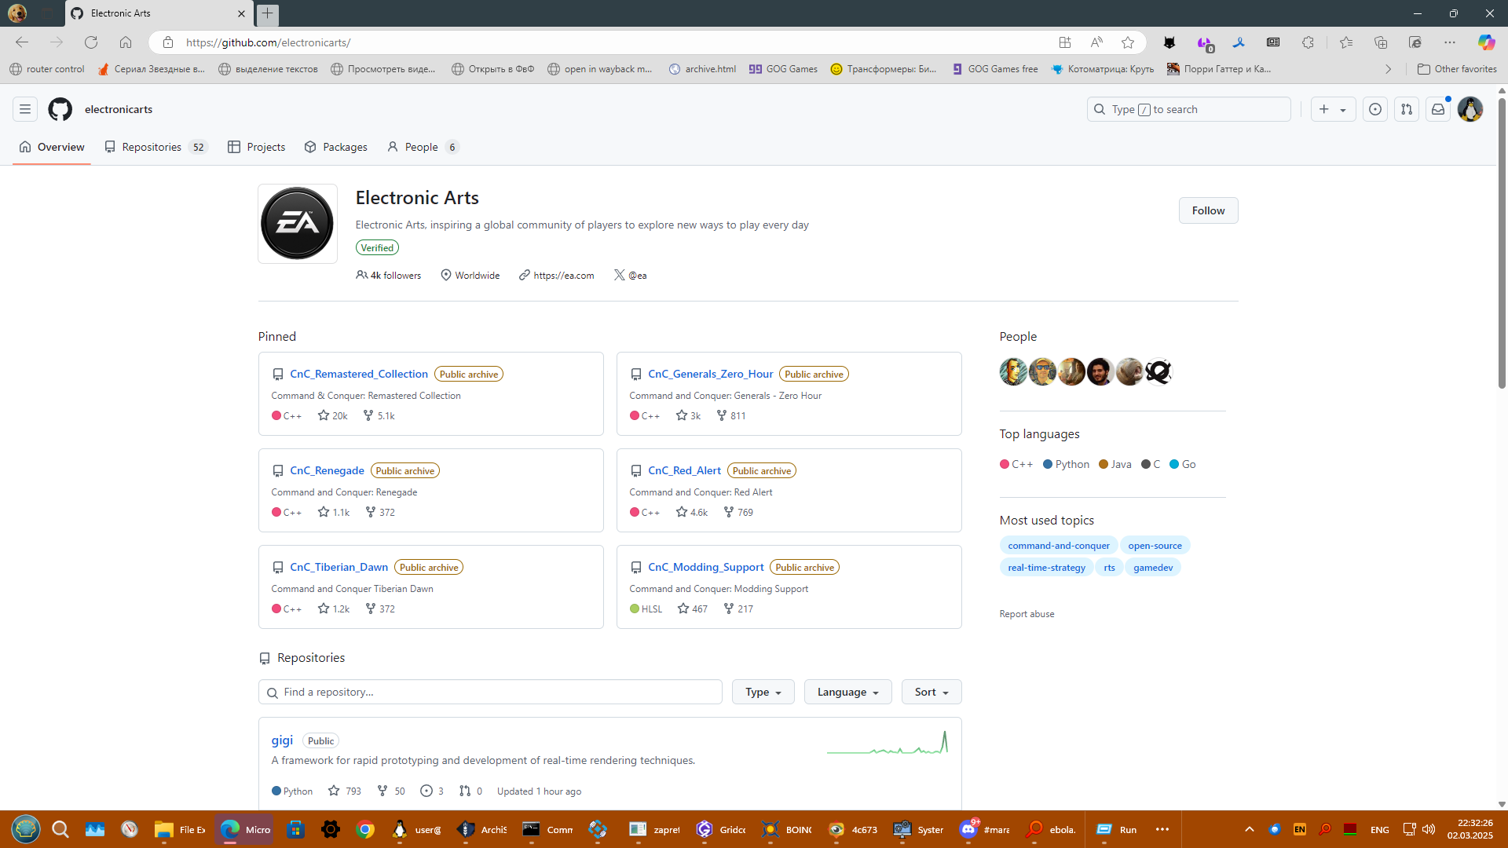Image resolution: width=1508 pixels, height=848 pixels.
Task: Open pull requests icon in header
Action: 1407,109
